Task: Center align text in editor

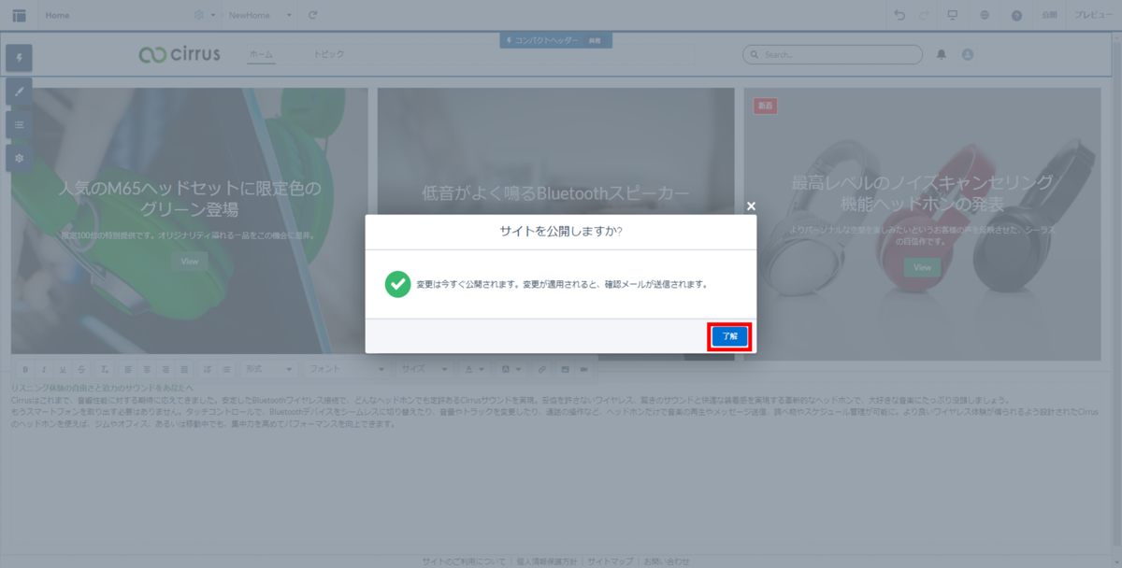Action: coord(147,370)
